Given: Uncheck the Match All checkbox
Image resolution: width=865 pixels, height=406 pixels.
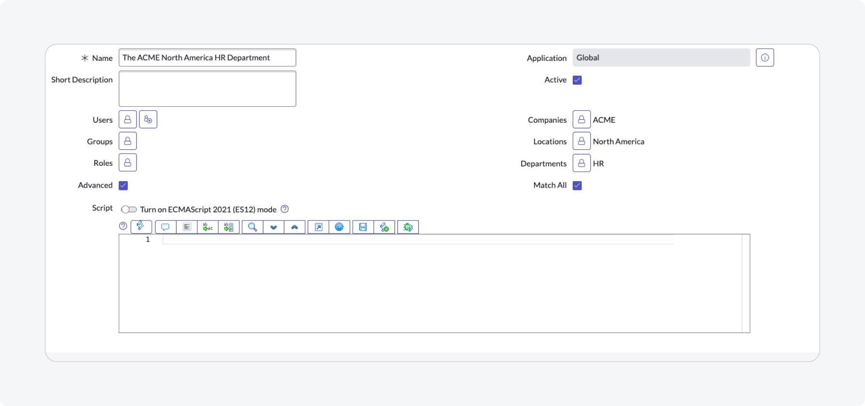Looking at the screenshot, I should [577, 186].
